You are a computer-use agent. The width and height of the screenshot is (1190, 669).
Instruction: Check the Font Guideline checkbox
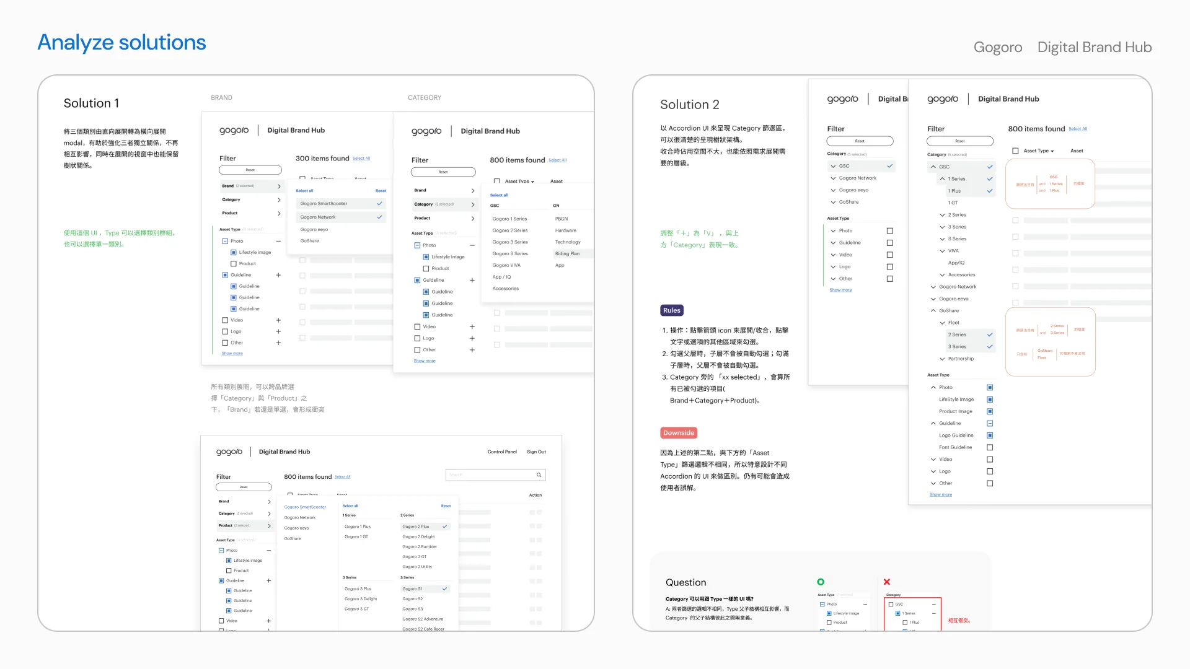click(990, 447)
